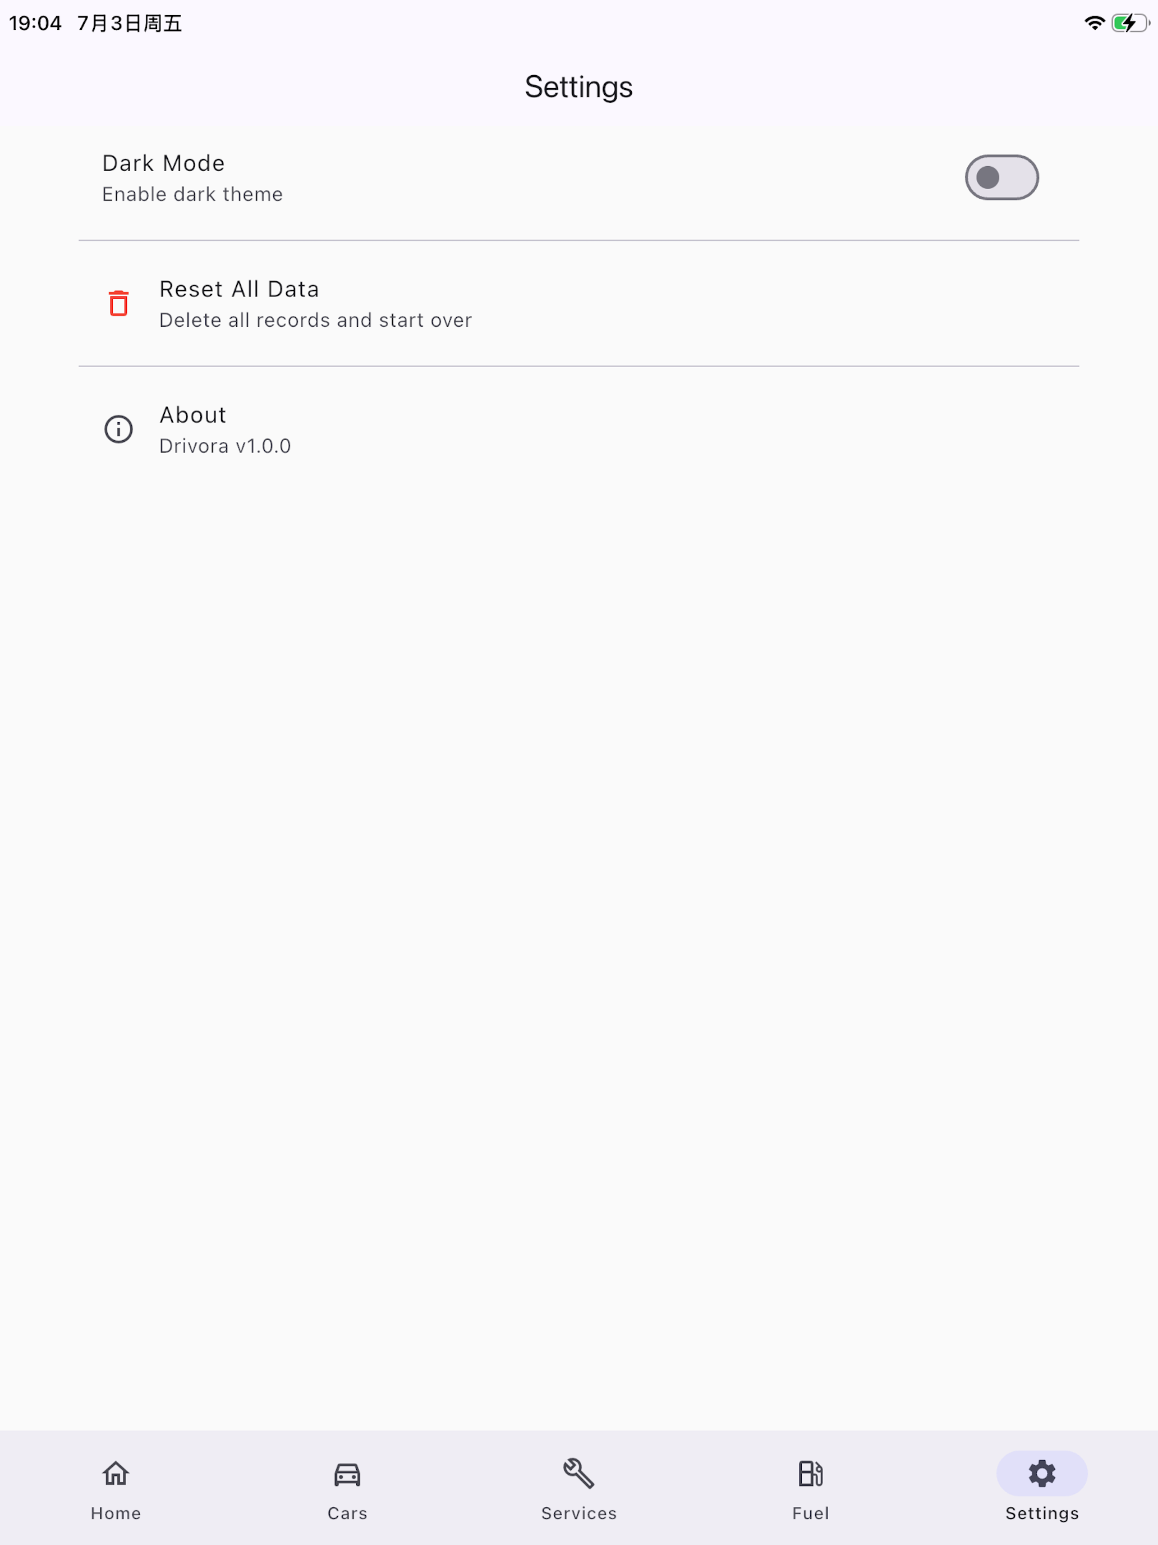Click 'Delete all records and start over'
Image resolution: width=1158 pixels, height=1545 pixels.
[x=315, y=320]
